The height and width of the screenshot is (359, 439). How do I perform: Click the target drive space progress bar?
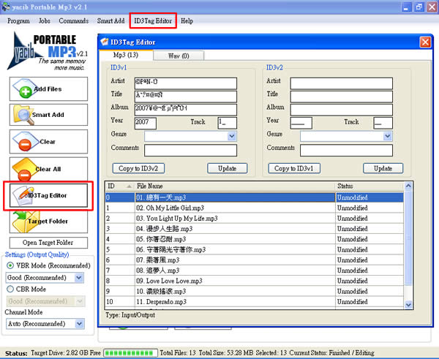[x=130, y=353]
